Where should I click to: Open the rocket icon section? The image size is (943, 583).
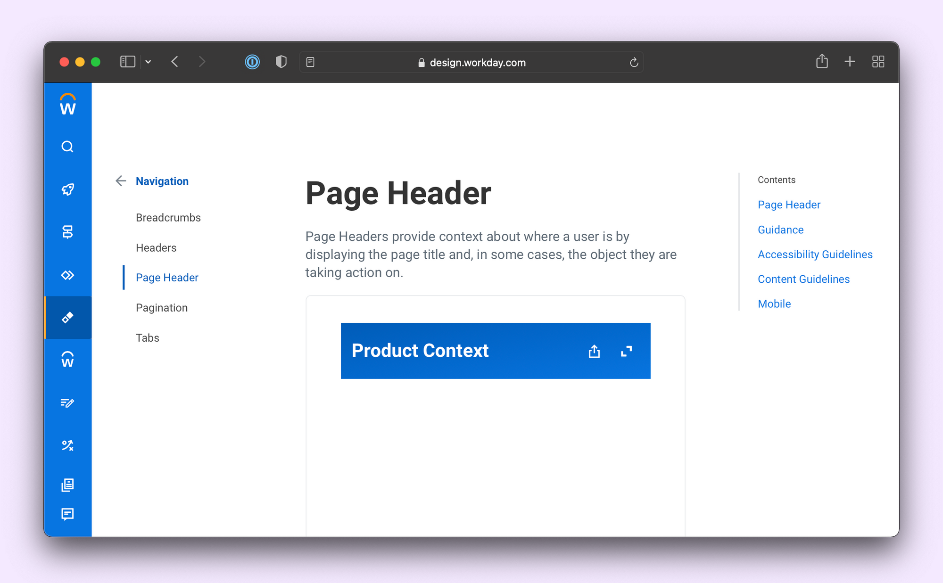click(x=67, y=189)
